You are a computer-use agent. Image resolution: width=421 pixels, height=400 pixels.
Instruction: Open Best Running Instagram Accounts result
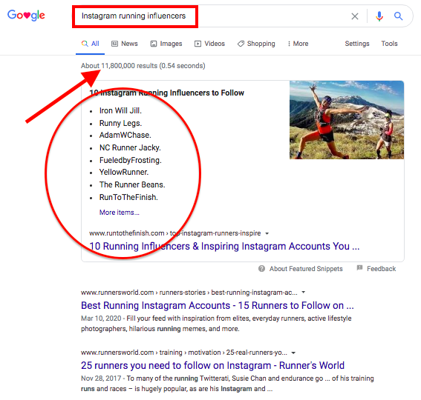coord(218,305)
